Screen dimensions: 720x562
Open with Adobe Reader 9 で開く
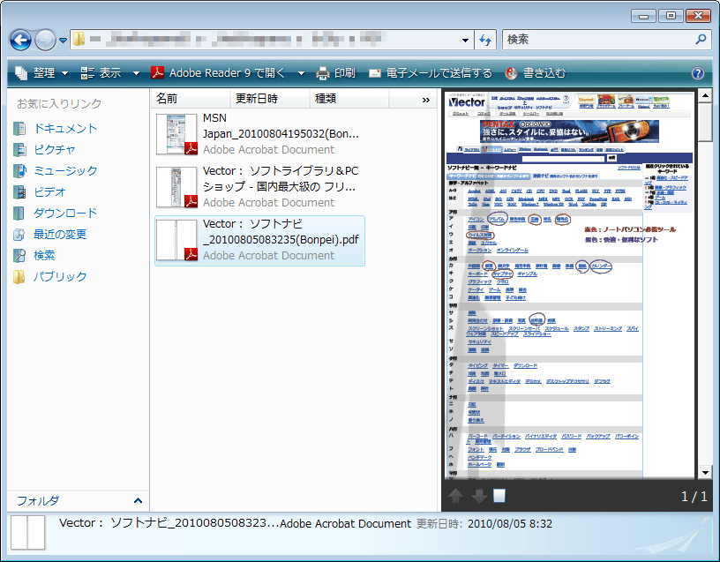[218, 73]
